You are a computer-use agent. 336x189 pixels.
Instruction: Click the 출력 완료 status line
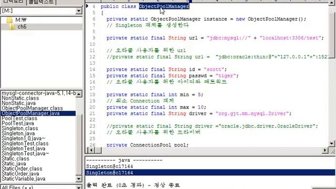[x=133, y=185]
